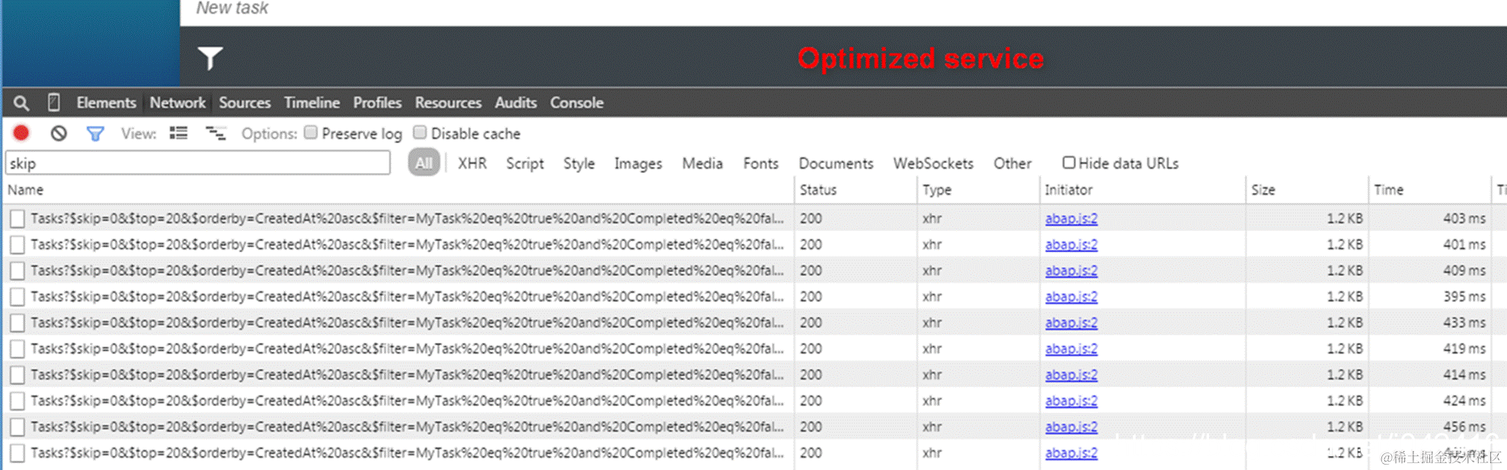Filter requests by Script
Viewport: 1507px width, 470px height.
pyautogui.click(x=525, y=164)
